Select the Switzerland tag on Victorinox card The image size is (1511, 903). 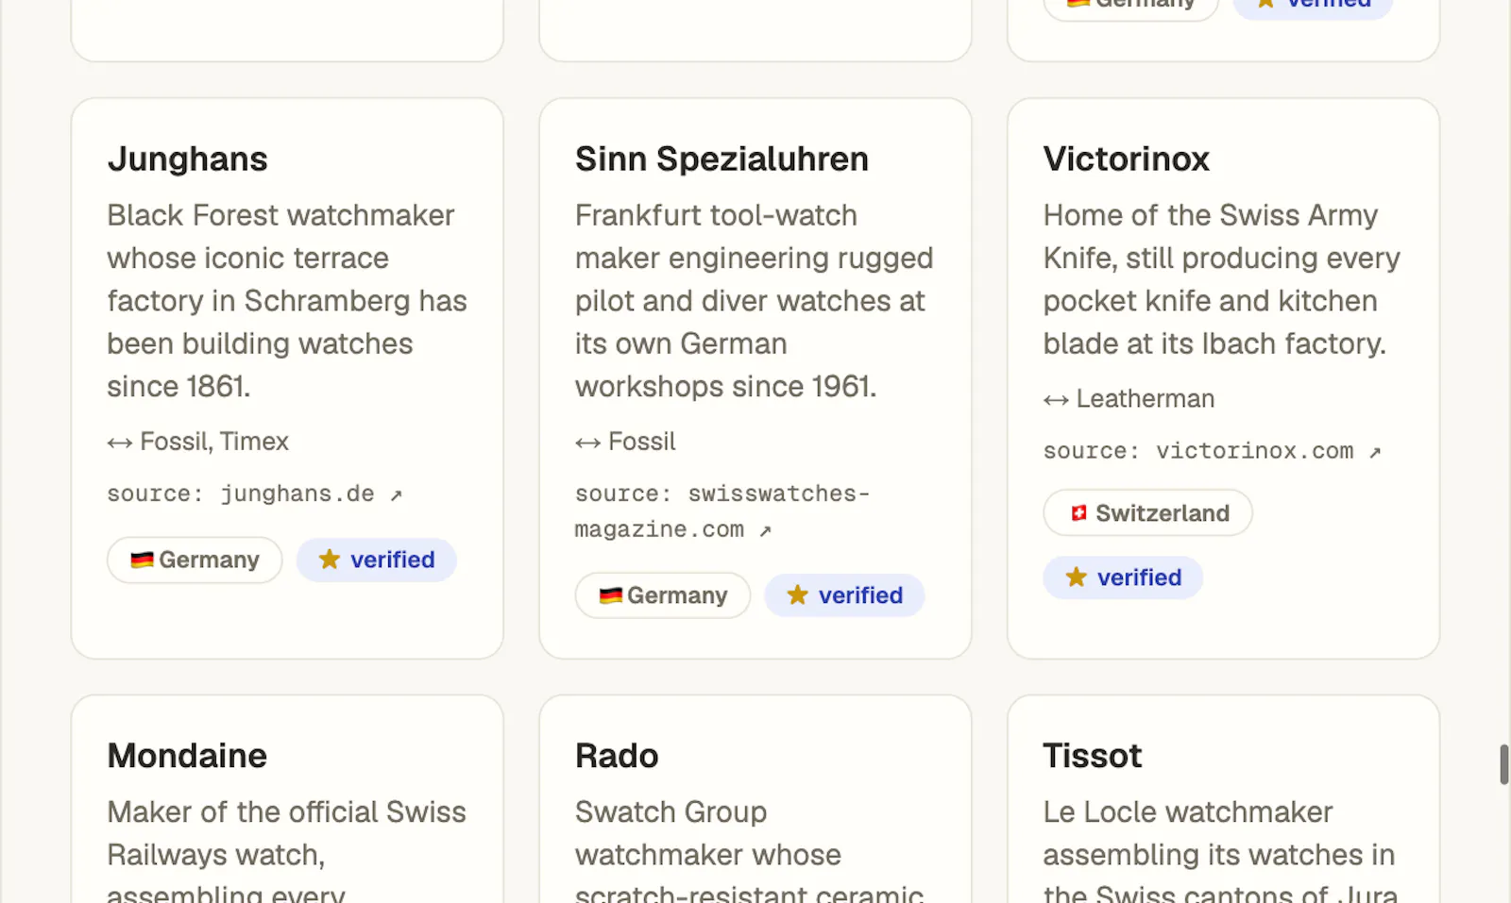(x=1147, y=513)
